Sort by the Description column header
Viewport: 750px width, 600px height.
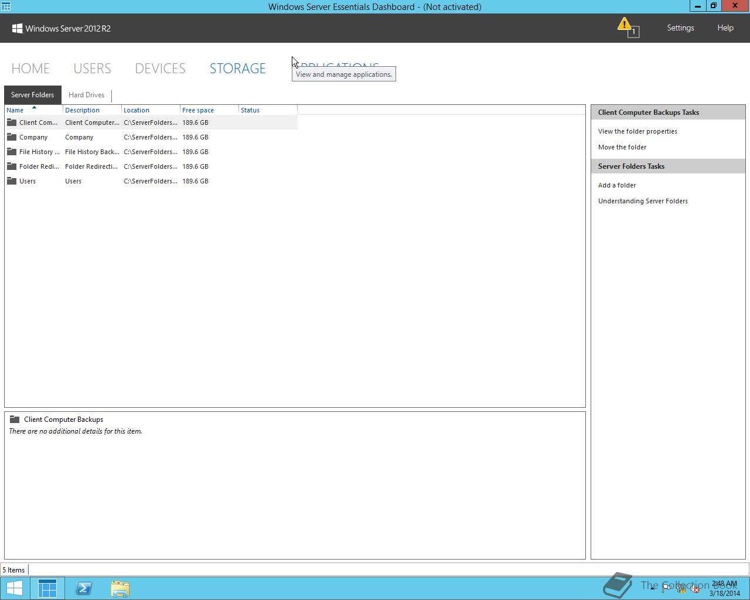pyautogui.click(x=92, y=110)
